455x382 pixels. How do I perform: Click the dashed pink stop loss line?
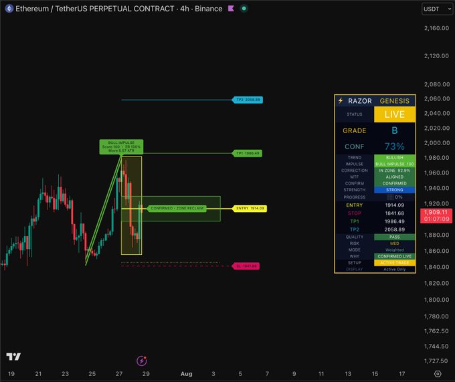coord(177,266)
